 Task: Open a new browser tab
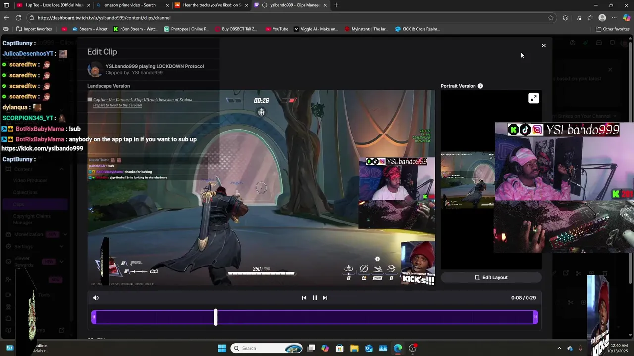pos(336,5)
